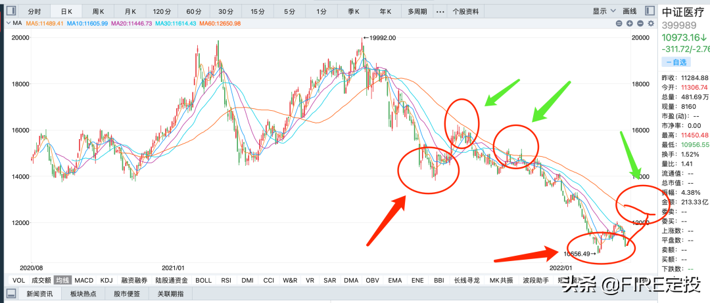Click the plus zoom-in chart icon

[x=630, y=24]
